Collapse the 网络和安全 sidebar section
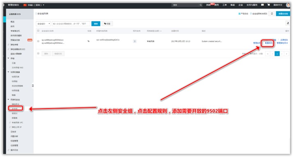Image resolution: width=293 pixels, height=157 pixels. tap(8, 100)
